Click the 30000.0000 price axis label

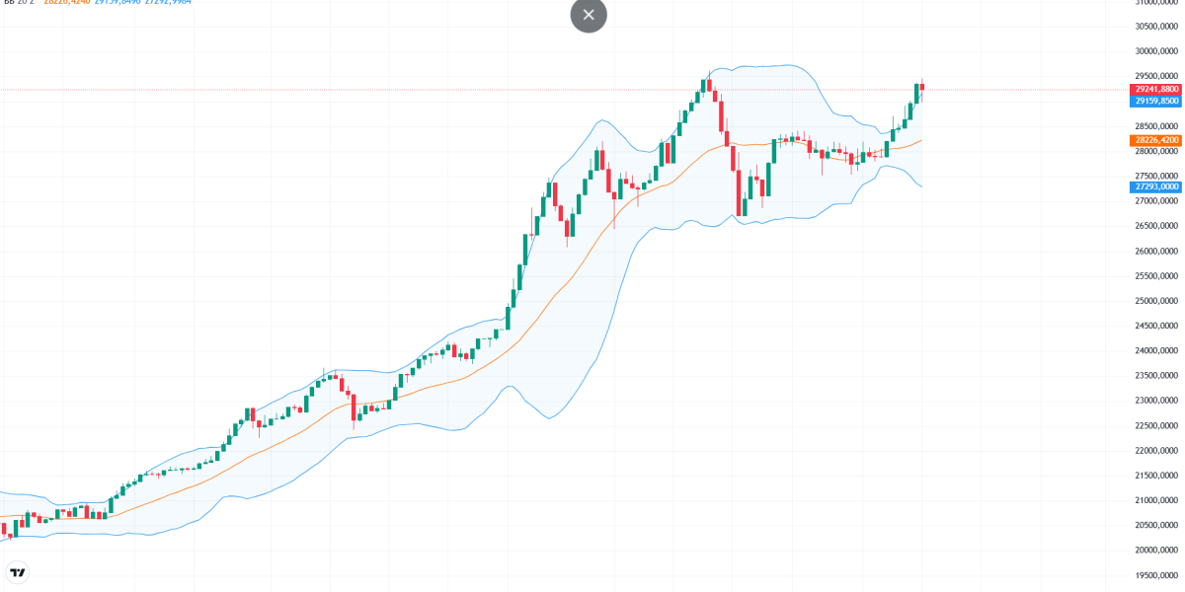(1156, 51)
